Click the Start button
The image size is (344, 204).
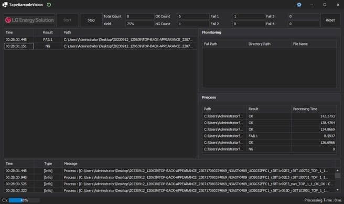pyautogui.click(x=67, y=20)
